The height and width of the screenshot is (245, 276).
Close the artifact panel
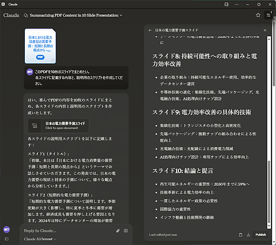(x=265, y=30)
